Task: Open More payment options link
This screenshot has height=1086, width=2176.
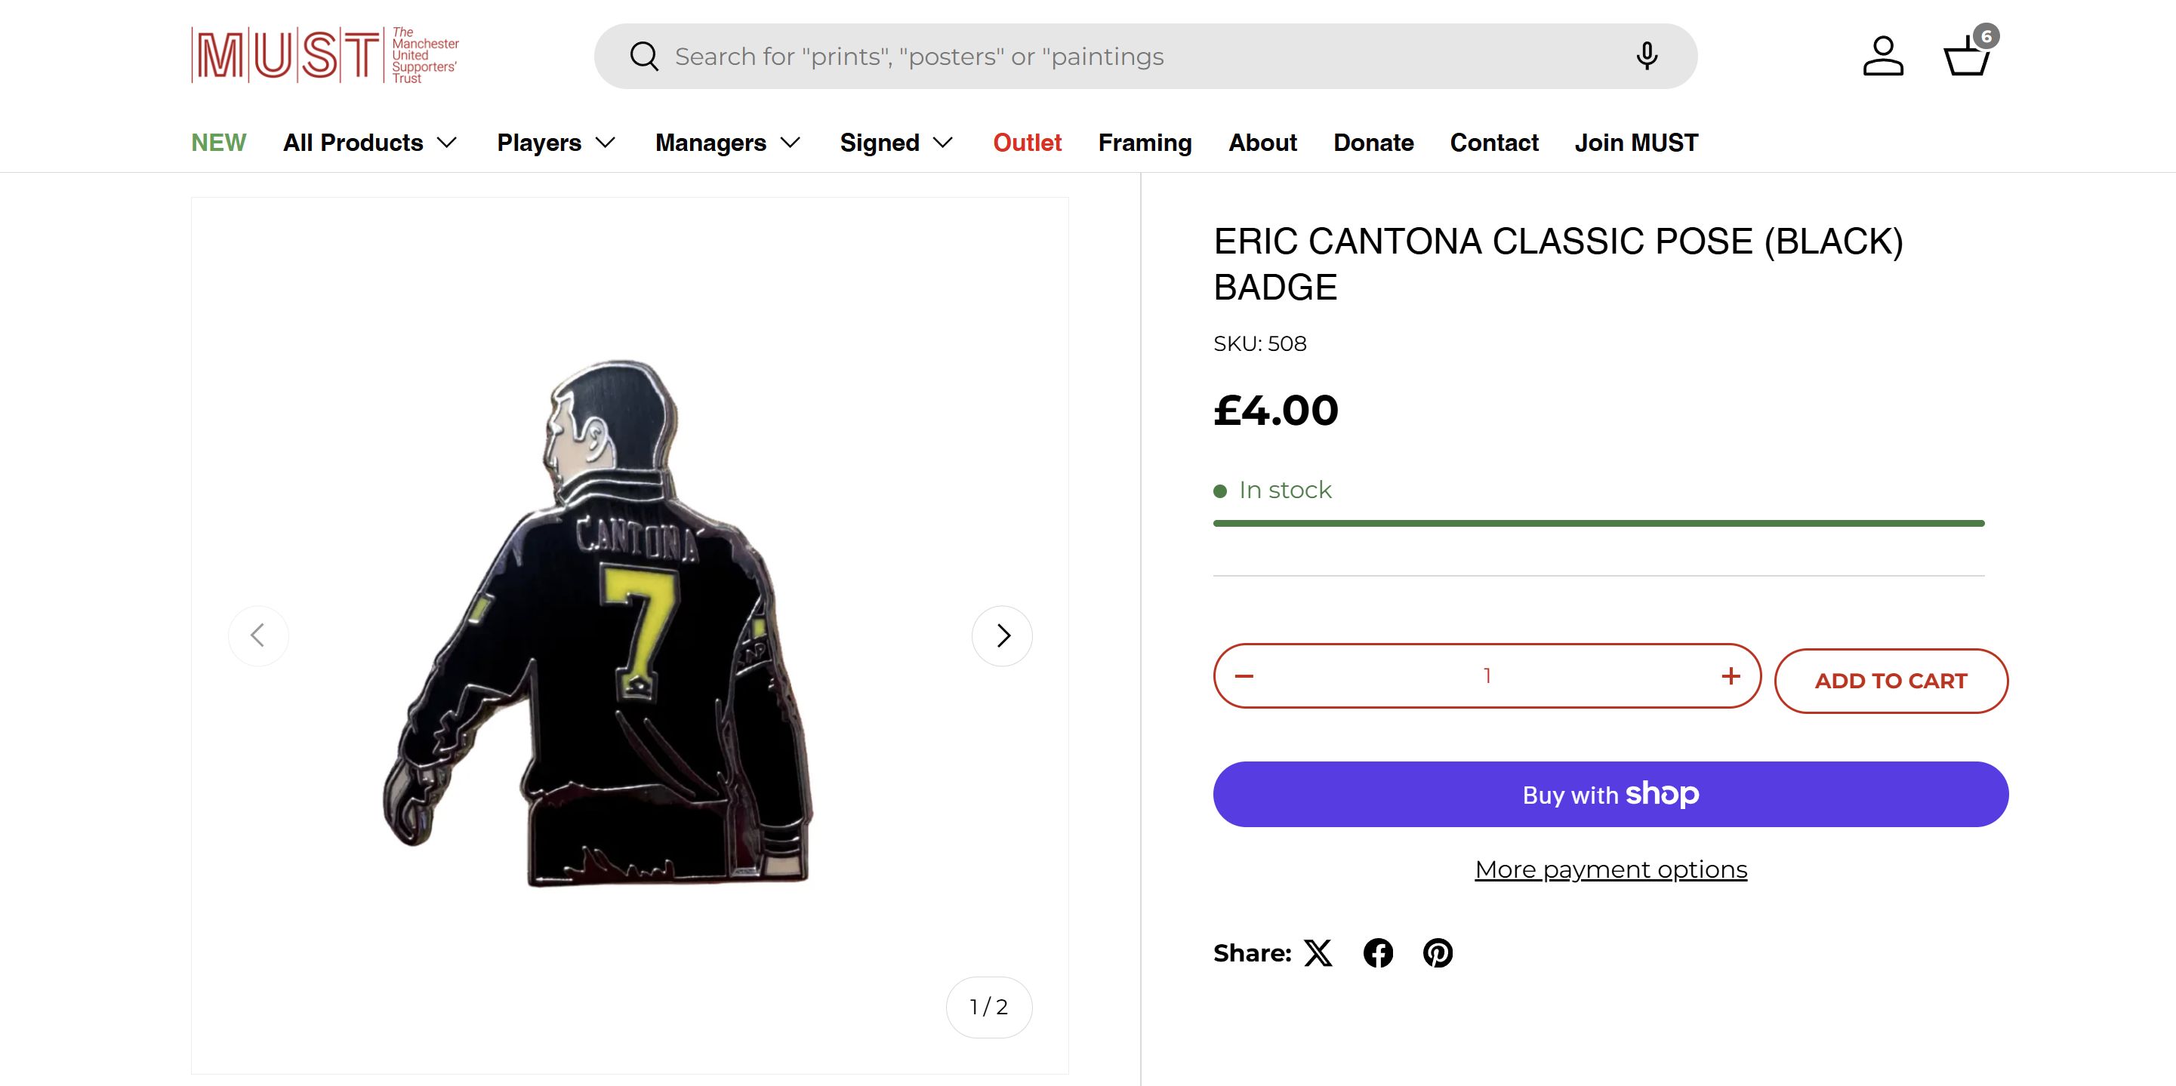Action: (x=1611, y=869)
